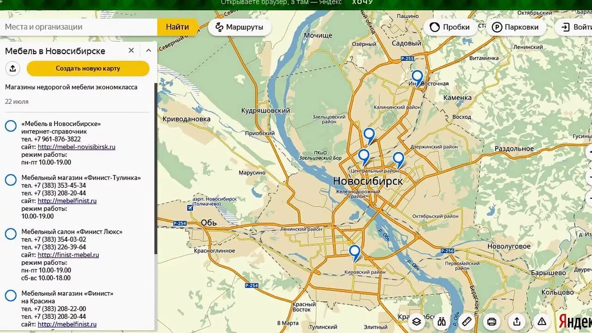Click the Р-254 road shield near Обь
The height and width of the screenshot is (333, 592).
coord(181,223)
